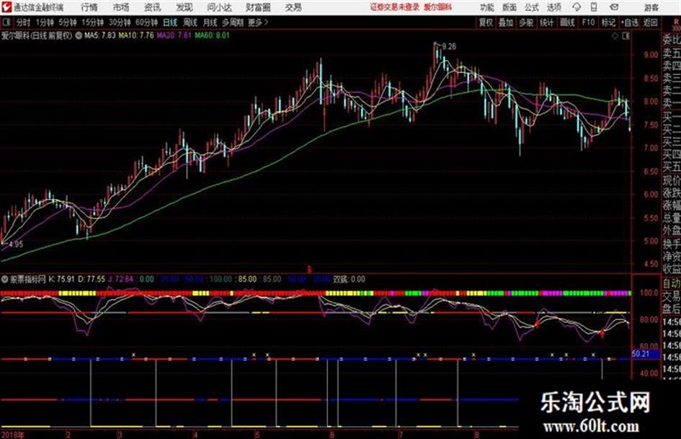This screenshot has height=439, width=681.
Task: Click the MA5: 7.83 indicator label
Action: (100, 35)
